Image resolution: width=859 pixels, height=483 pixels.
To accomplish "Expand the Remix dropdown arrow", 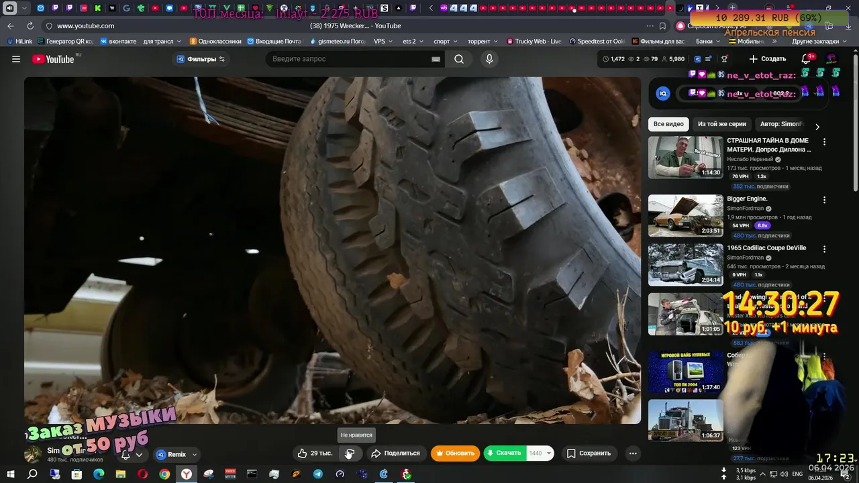I will 195,454.
